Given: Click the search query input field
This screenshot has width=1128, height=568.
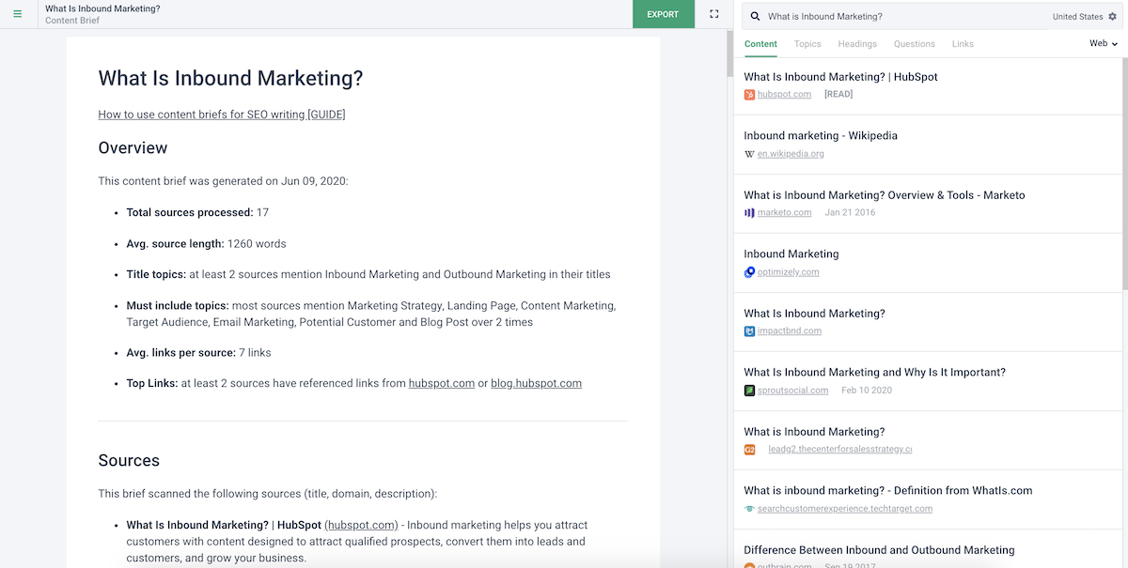Looking at the screenshot, I should pos(902,17).
